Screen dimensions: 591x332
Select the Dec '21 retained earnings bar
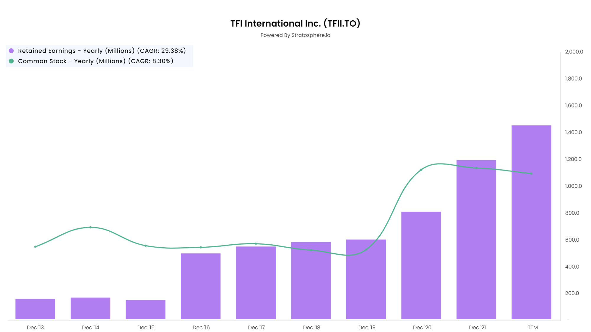pyautogui.click(x=476, y=240)
